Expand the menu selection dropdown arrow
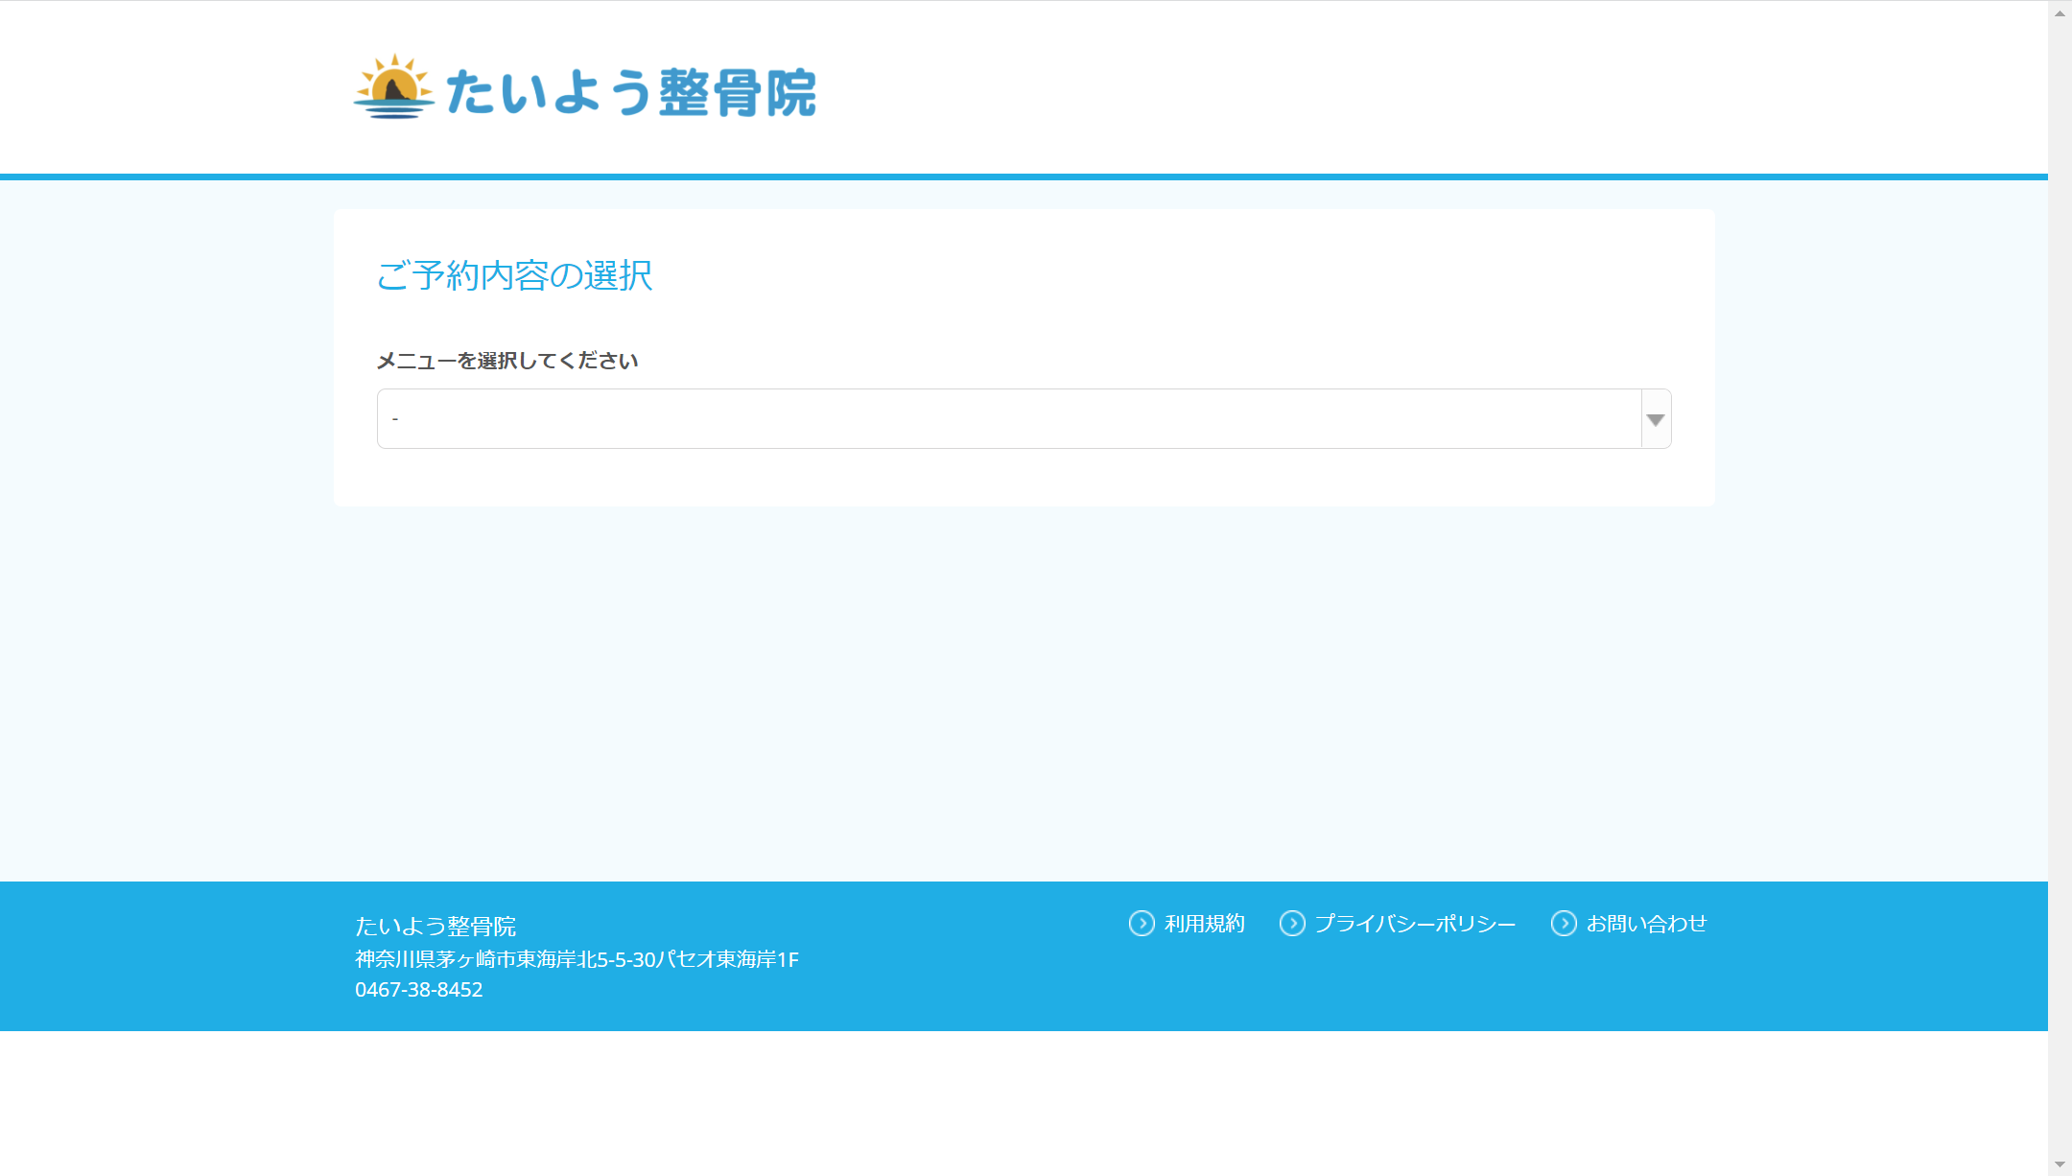The height and width of the screenshot is (1176, 2072). tap(1655, 419)
